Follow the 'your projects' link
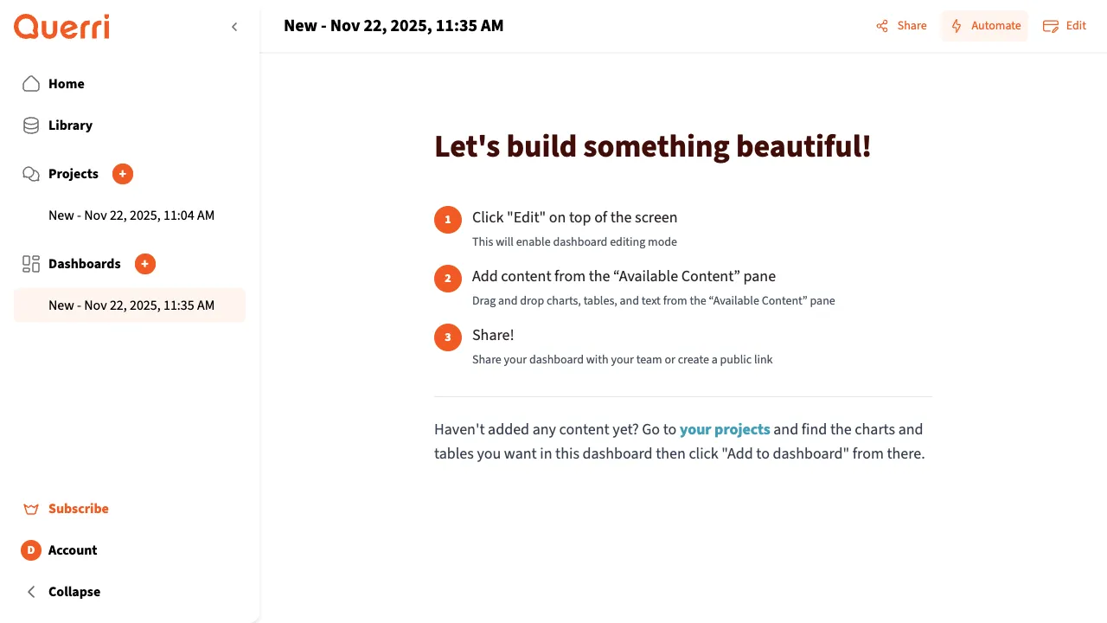This screenshot has height=623, width=1107. pyautogui.click(x=725, y=429)
